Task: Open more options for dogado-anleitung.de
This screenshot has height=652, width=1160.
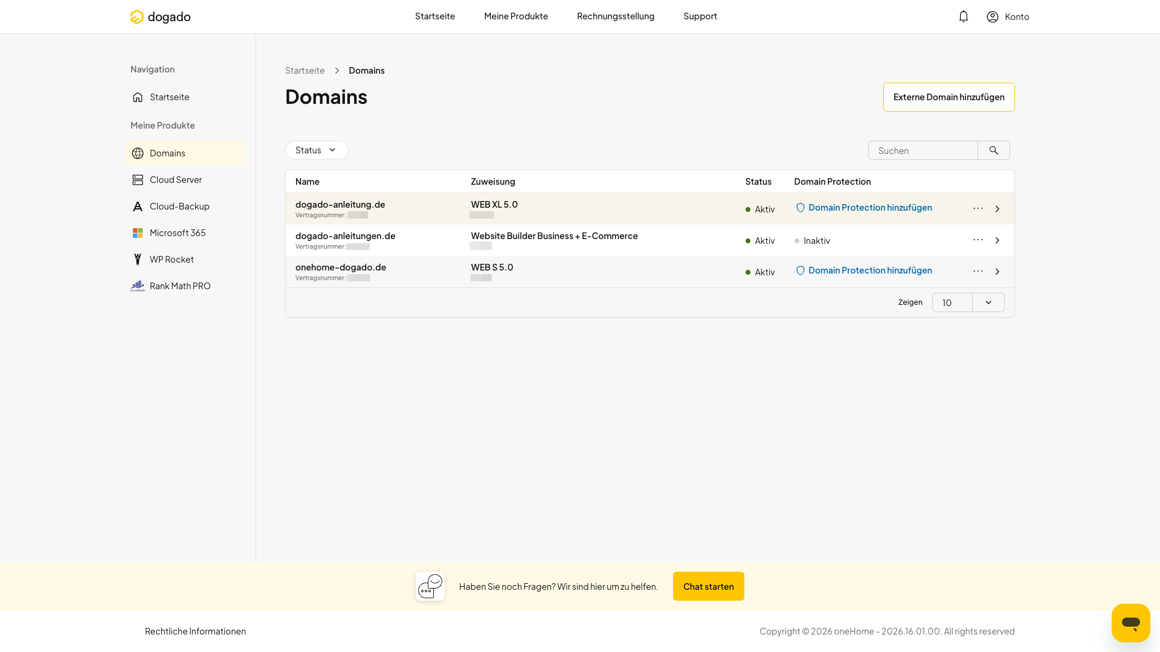Action: (x=978, y=208)
